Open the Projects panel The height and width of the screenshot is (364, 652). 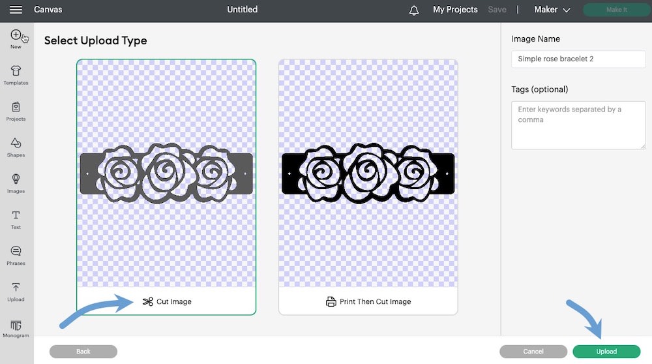16,111
